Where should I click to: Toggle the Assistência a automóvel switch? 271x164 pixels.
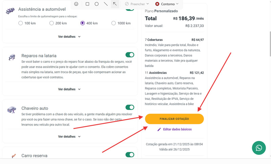[130, 9]
